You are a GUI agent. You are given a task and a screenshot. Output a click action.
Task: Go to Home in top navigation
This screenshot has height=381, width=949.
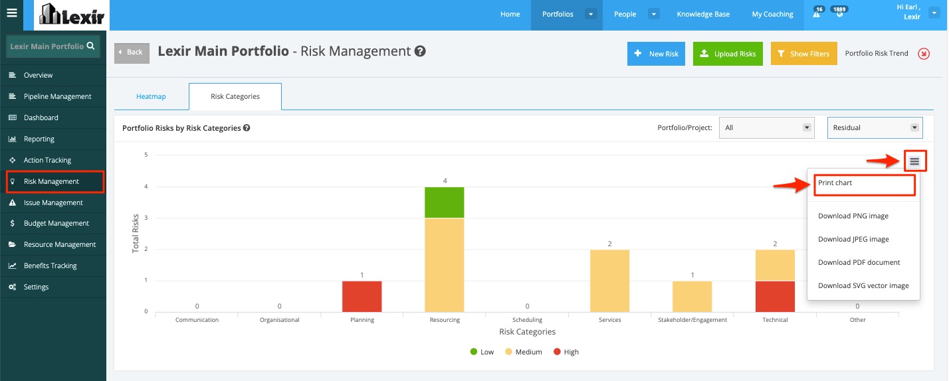point(510,14)
